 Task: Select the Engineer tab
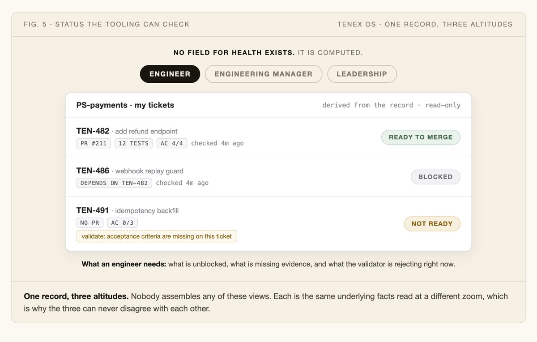[x=170, y=74]
